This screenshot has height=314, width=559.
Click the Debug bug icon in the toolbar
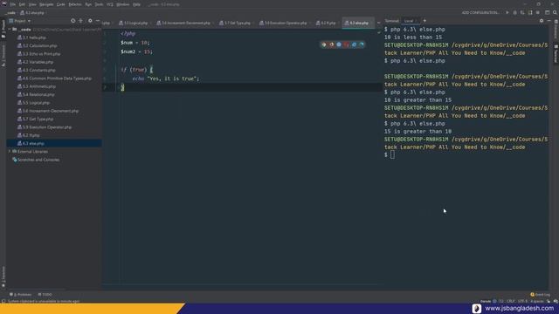pos(514,13)
